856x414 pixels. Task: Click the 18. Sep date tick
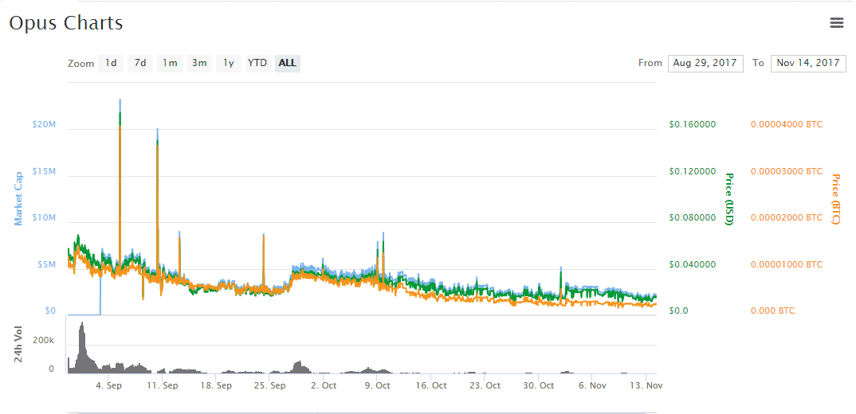click(x=216, y=385)
